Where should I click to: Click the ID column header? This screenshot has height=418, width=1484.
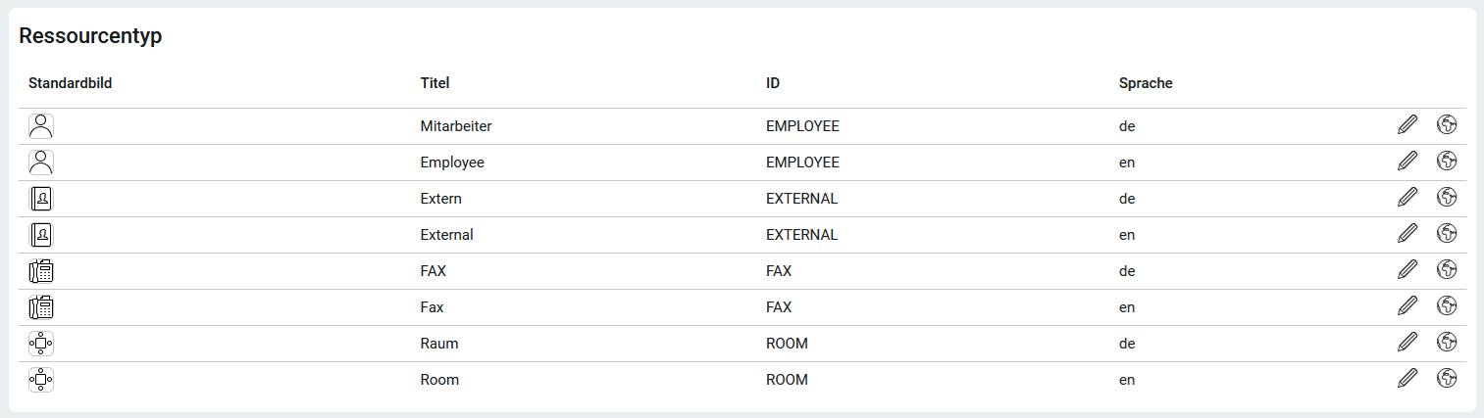(x=773, y=83)
